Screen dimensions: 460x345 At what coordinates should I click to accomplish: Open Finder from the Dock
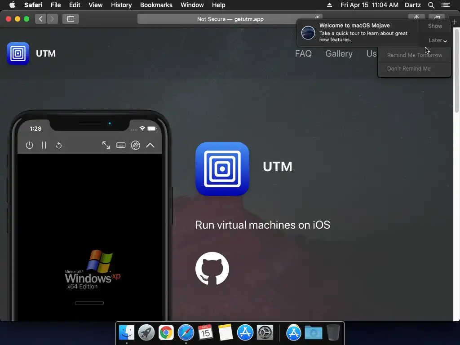coord(126,333)
